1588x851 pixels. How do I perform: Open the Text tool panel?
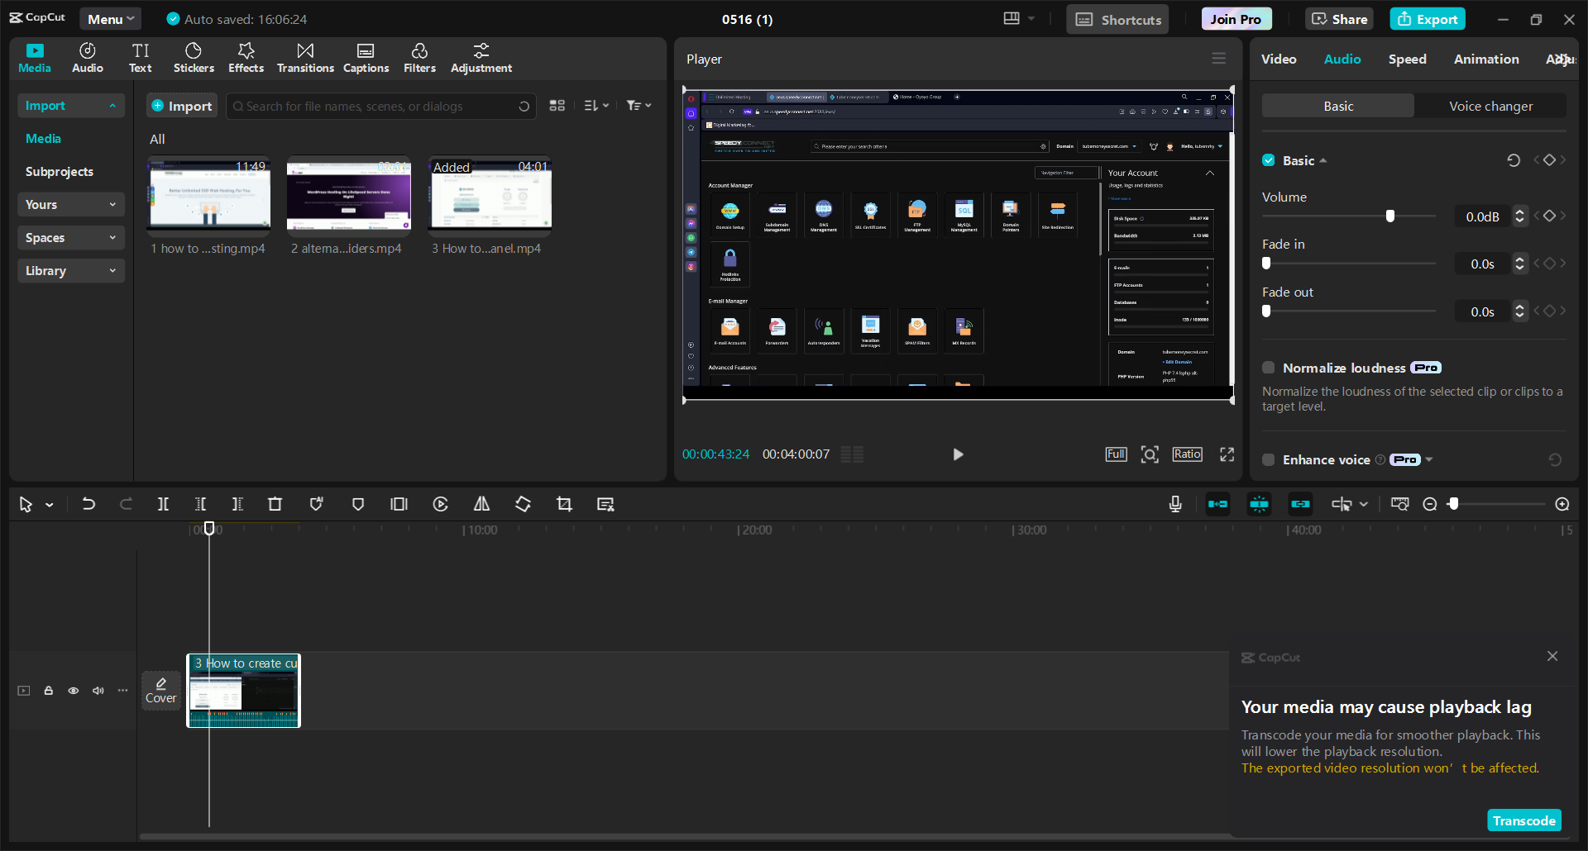pos(141,58)
